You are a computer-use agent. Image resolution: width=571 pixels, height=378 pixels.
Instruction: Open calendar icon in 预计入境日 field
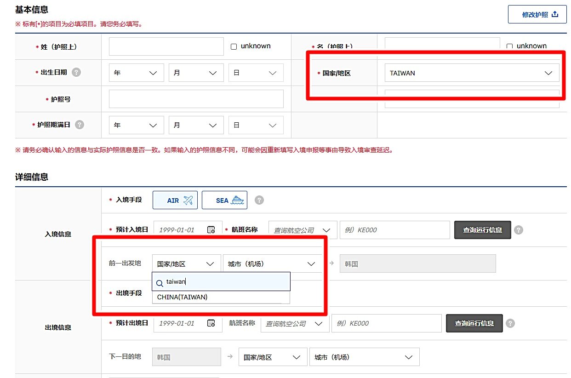211,230
